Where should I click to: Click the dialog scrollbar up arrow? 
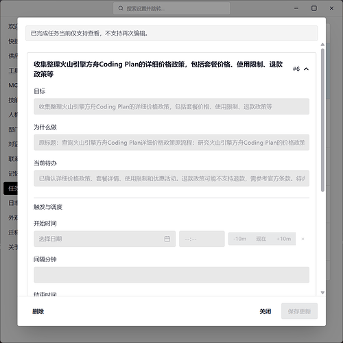[322, 45]
